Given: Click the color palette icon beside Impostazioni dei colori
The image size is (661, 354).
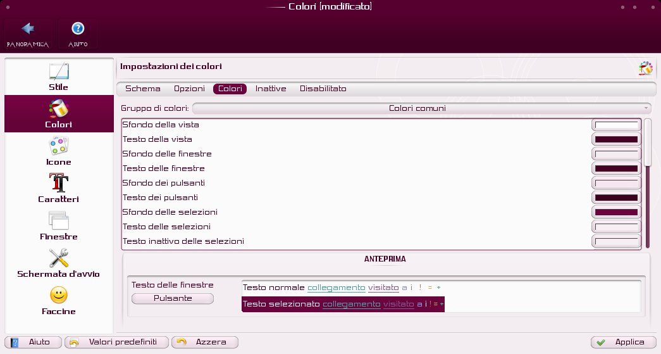Looking at the screenshot, I should pyautogui.click(x=645, y=68).
